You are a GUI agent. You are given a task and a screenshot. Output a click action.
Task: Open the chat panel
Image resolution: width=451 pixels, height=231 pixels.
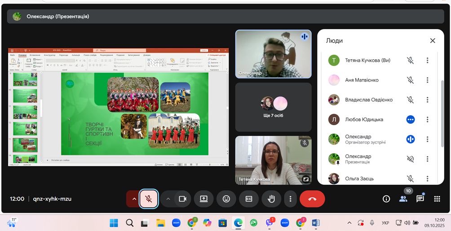[x=420, y=199]
